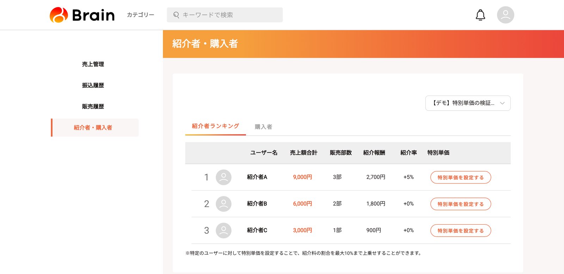Viewport: 564px width, 274px height.
Task: Click the 紹介者C user name
Action: point(257,230)
